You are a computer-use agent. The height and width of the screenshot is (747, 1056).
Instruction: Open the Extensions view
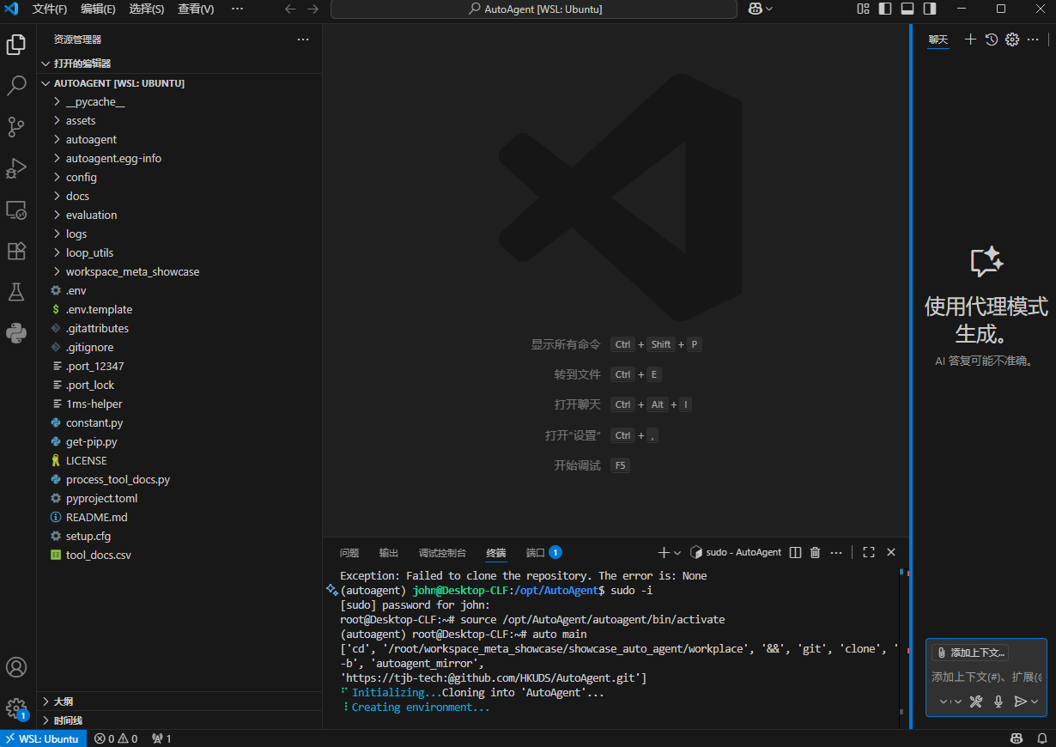tap(16, 251)
